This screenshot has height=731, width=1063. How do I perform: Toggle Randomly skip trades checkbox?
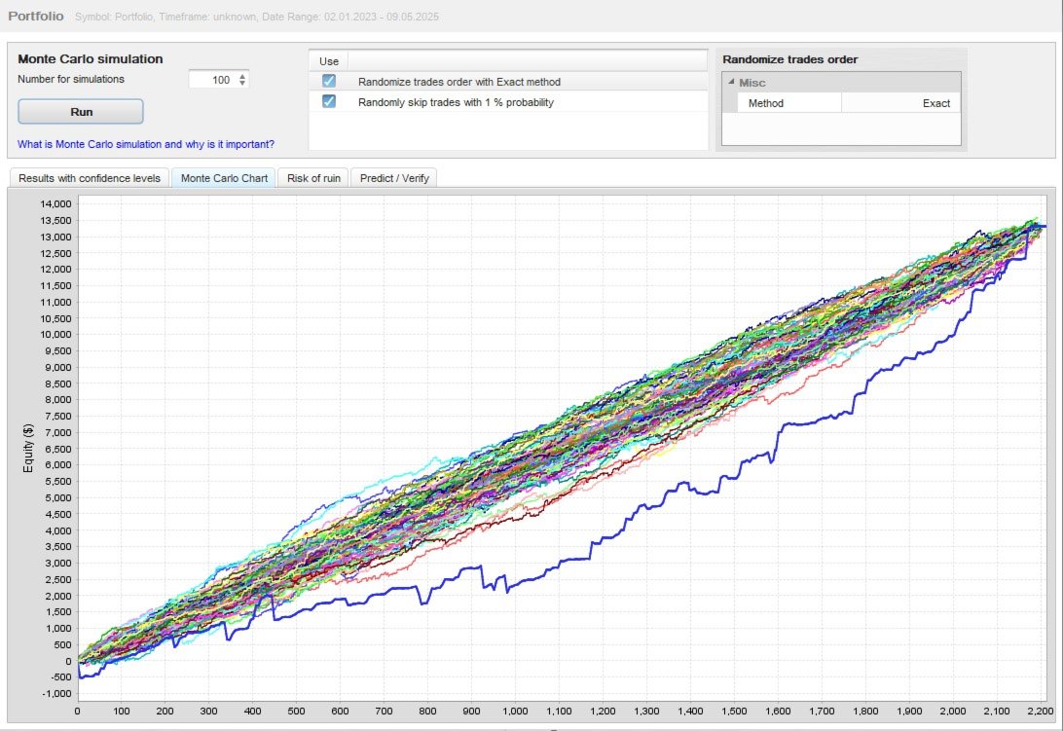329,101
